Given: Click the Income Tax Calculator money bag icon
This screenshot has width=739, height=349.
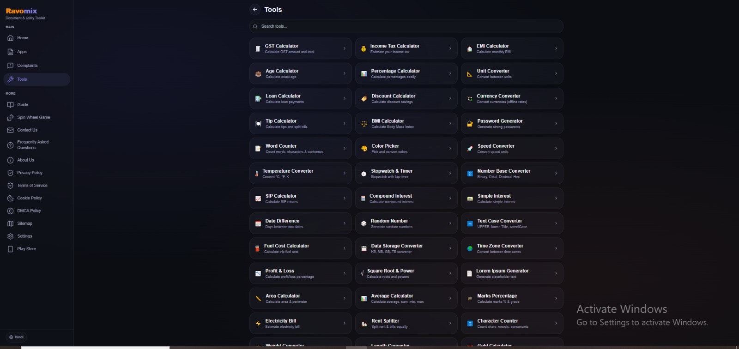Looking at the screenshot, I should click(363, 48).
